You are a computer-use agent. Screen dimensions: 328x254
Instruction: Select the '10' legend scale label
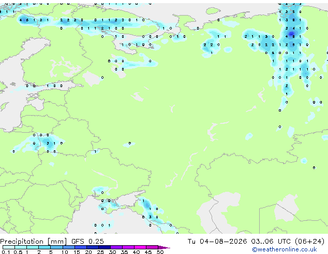click(65, 252)
